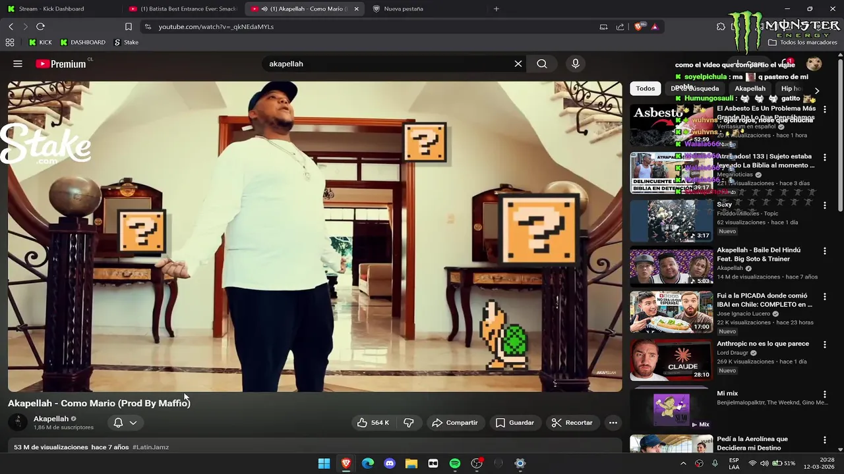Open the Brave Rewards triangle icon

tap(654, 26)
